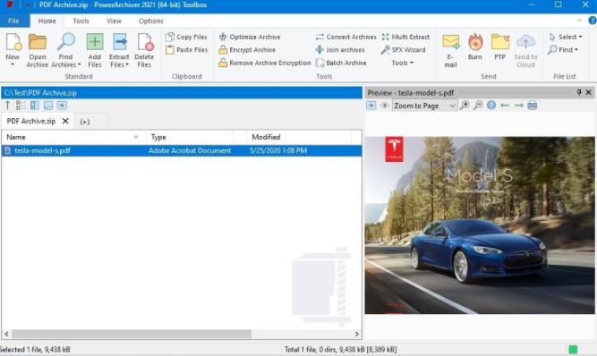Pin the Preview panel

coord(579,92)
